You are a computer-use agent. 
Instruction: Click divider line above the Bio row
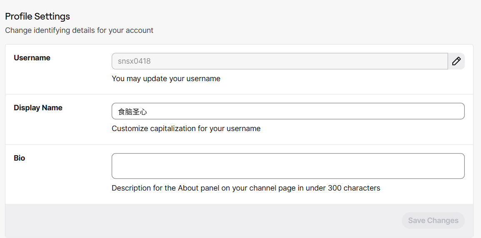[x=239, y=144]
